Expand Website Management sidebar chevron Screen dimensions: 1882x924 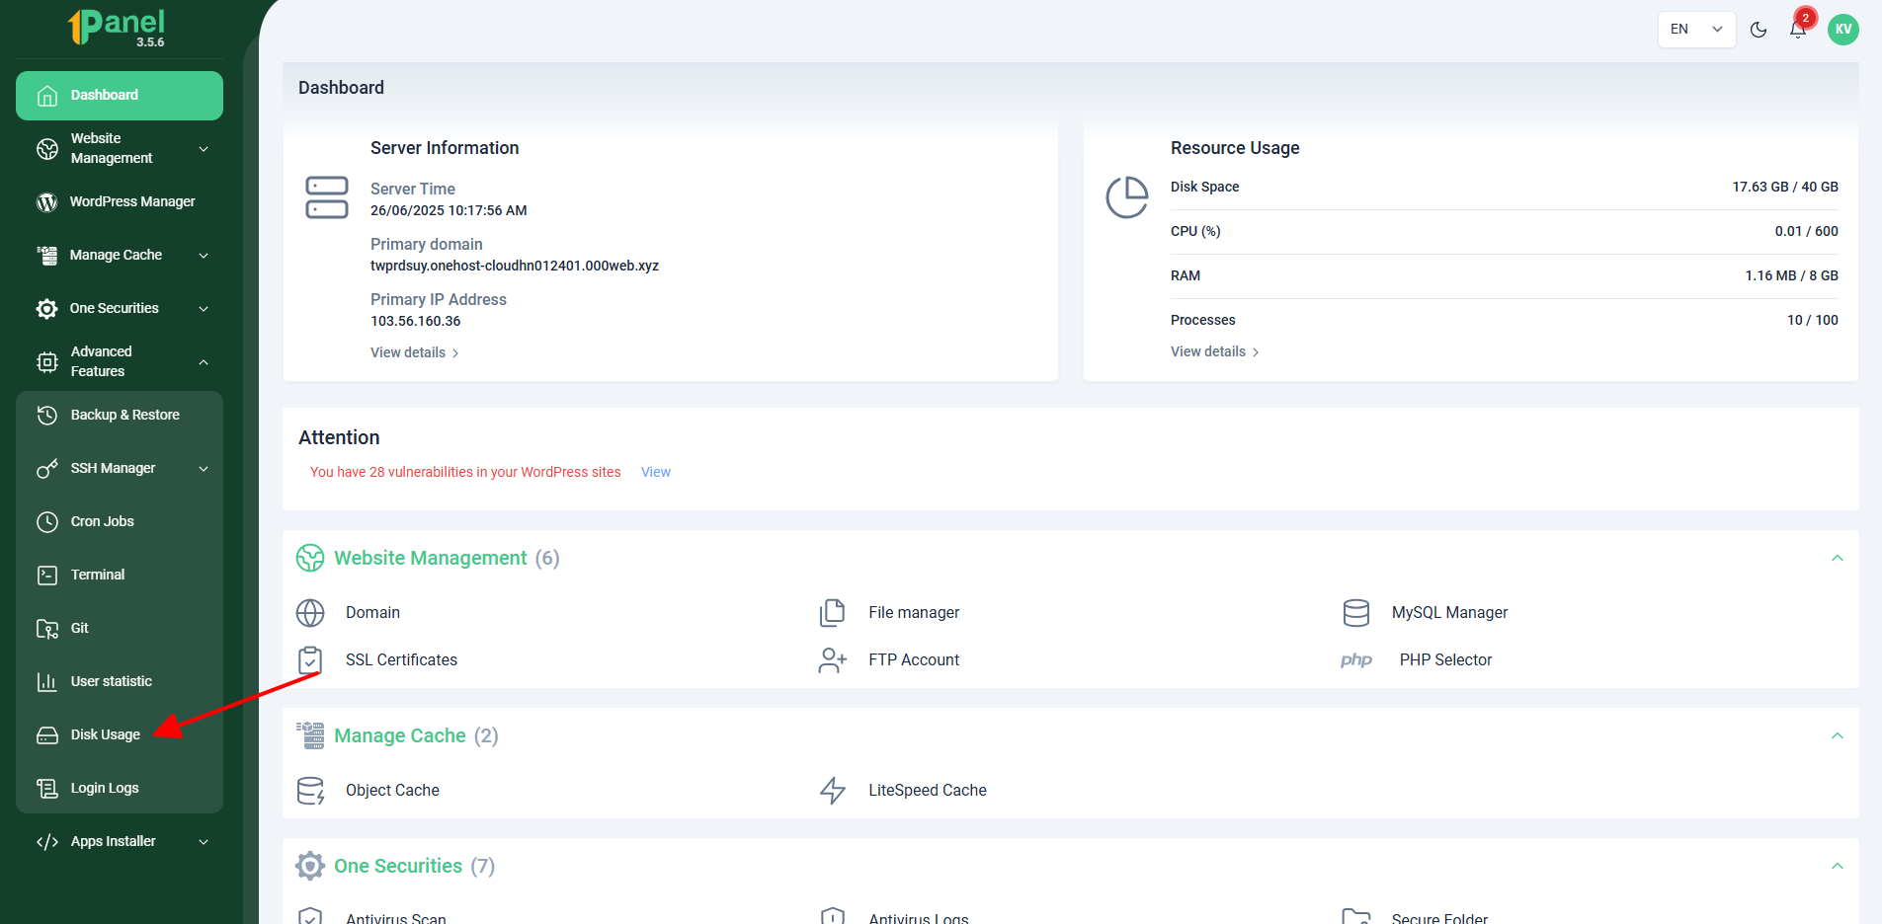tap(204, 149)
